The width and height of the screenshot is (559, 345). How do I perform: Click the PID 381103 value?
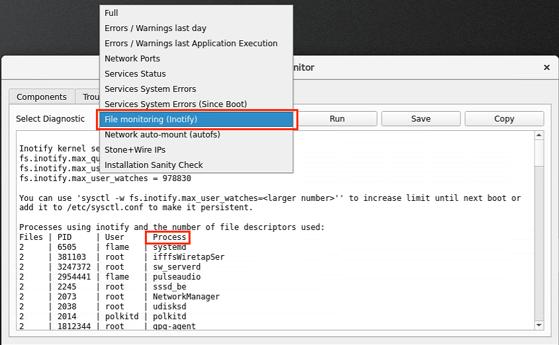point(71,257)
